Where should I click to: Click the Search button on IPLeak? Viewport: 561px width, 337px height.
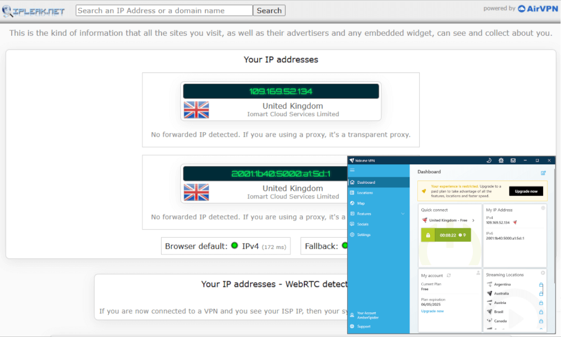tap(269, 11)
